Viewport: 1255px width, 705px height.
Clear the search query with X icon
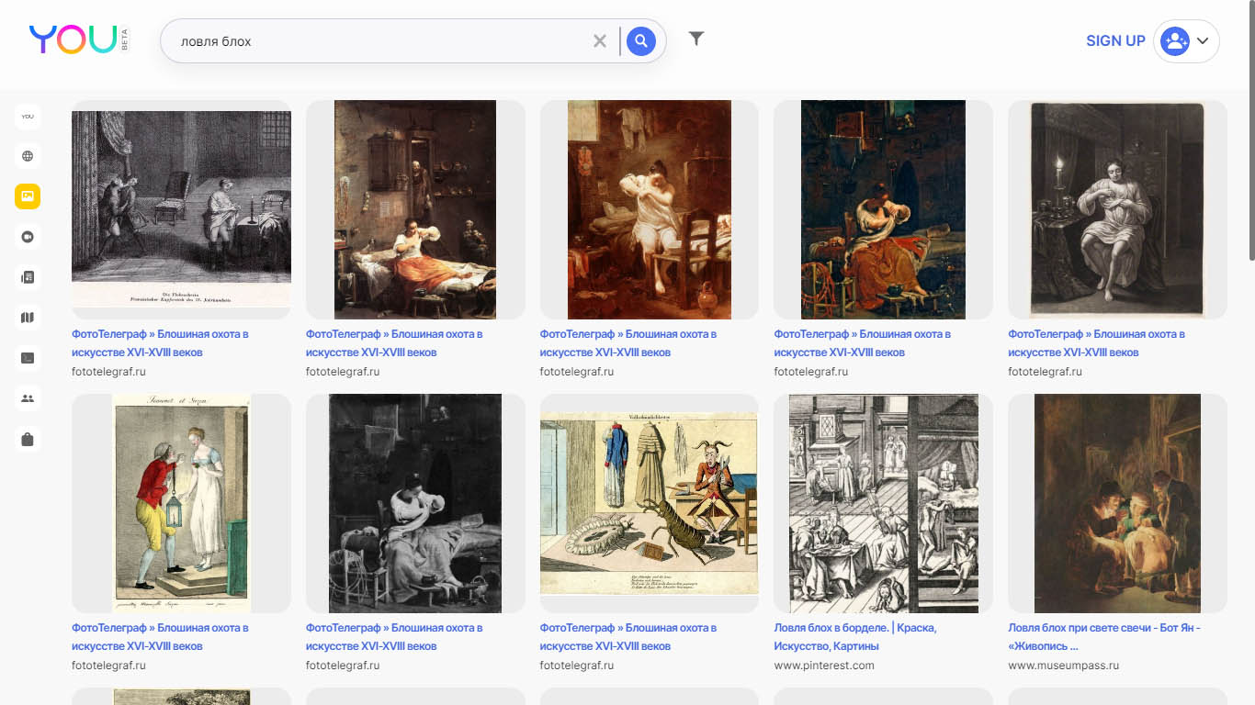point(600,41)
